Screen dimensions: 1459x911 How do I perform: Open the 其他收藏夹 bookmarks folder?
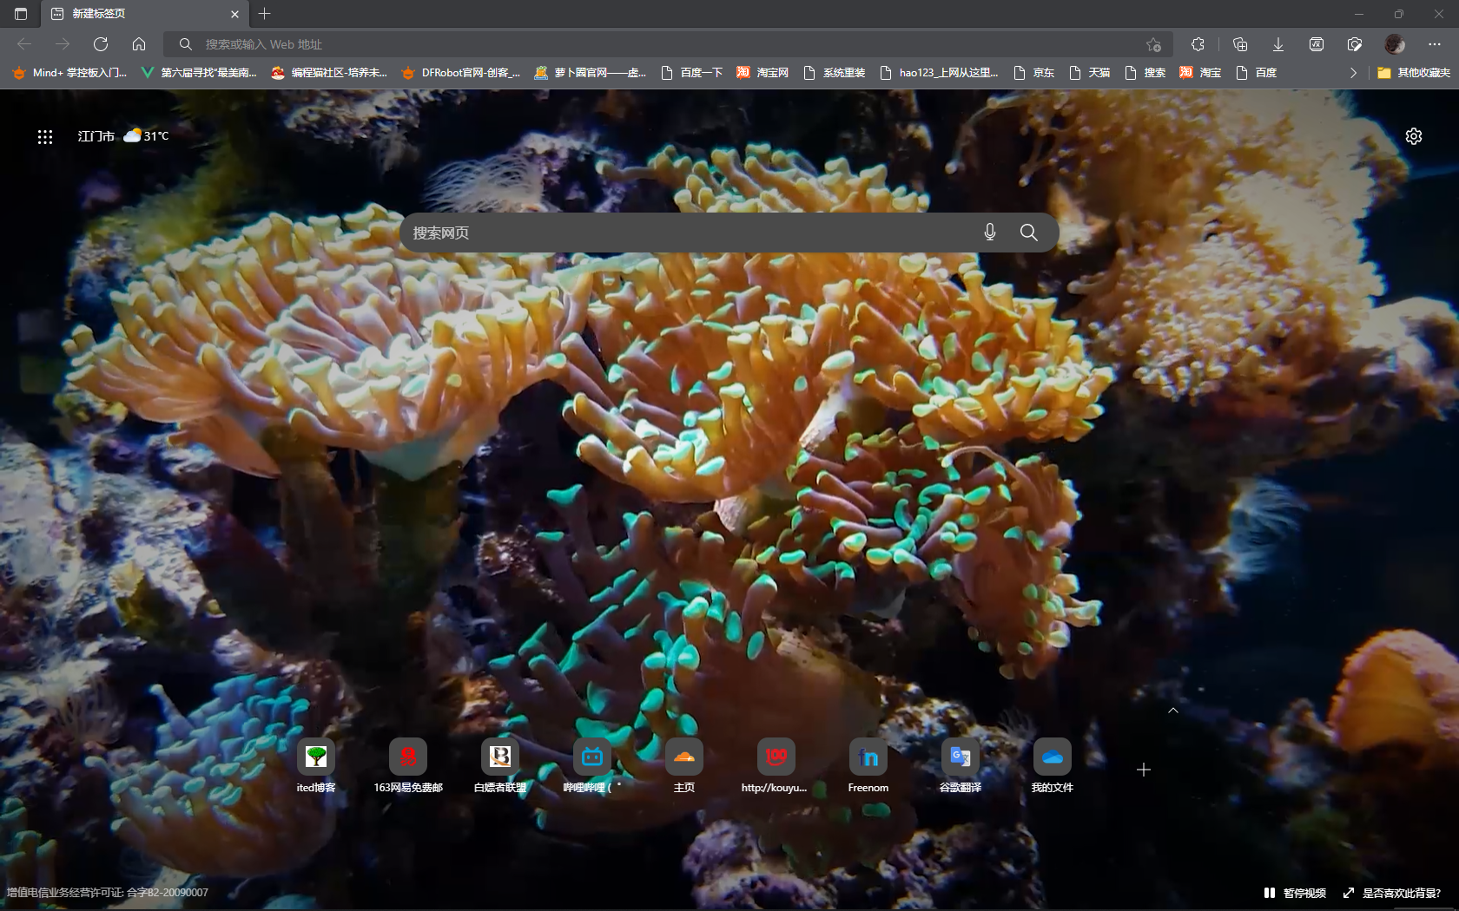[1414, 73]
